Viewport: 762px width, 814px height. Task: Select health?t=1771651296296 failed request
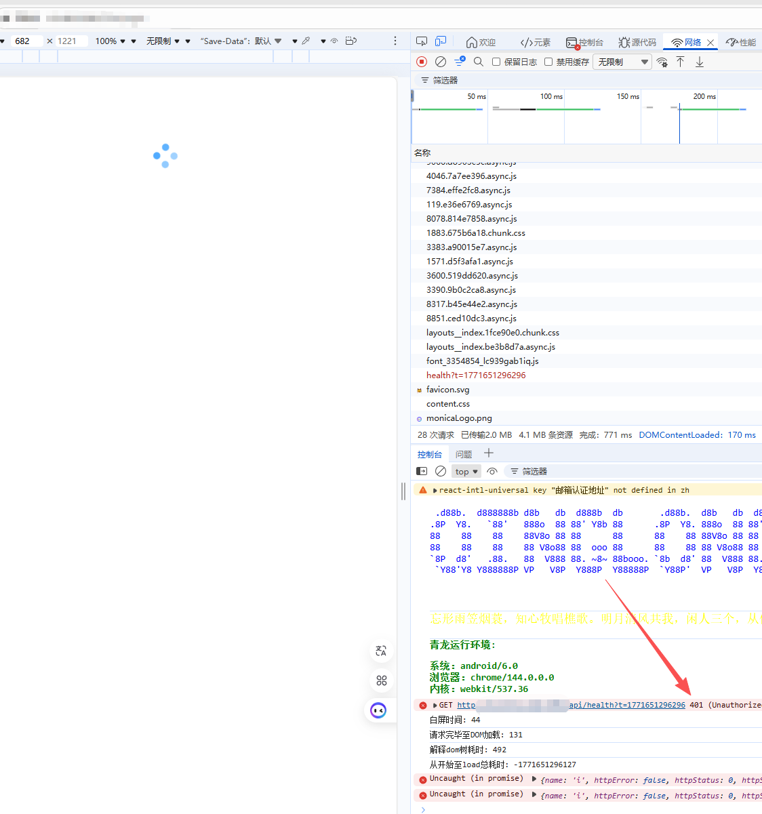[x=476, y=375]
